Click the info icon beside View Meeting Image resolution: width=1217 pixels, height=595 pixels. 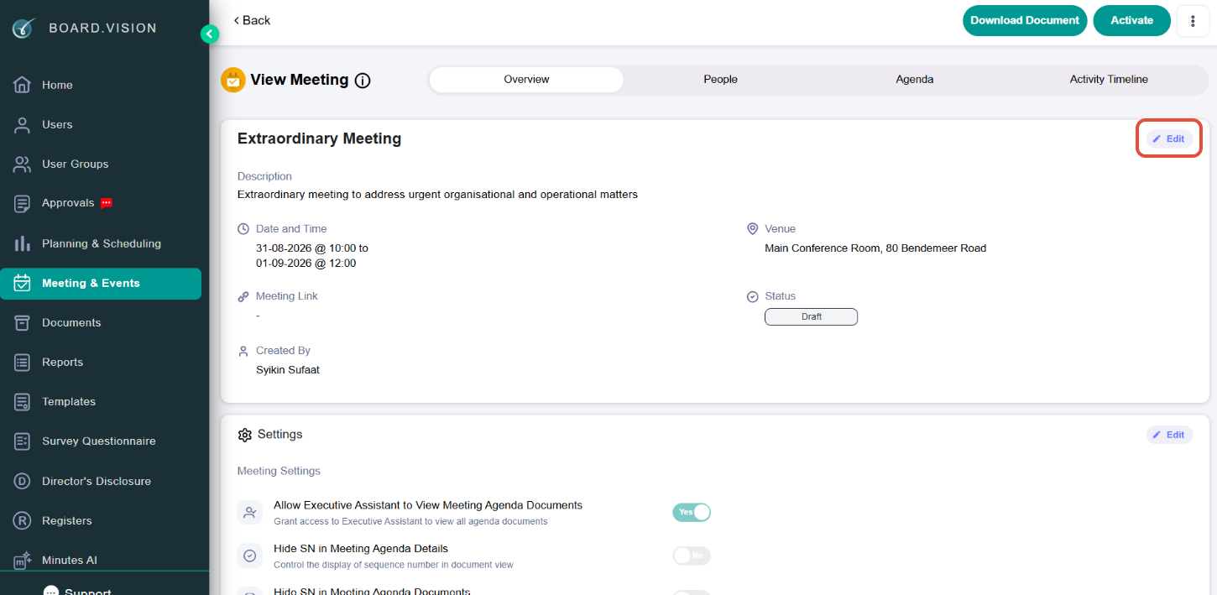(x=363, y=81)
